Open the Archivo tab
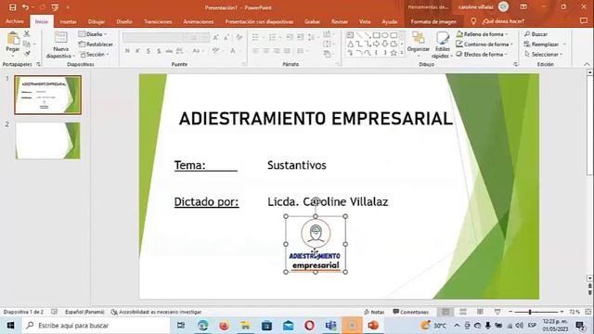The width and height of the screenshot is (594, 334). [x=15, y=21]
